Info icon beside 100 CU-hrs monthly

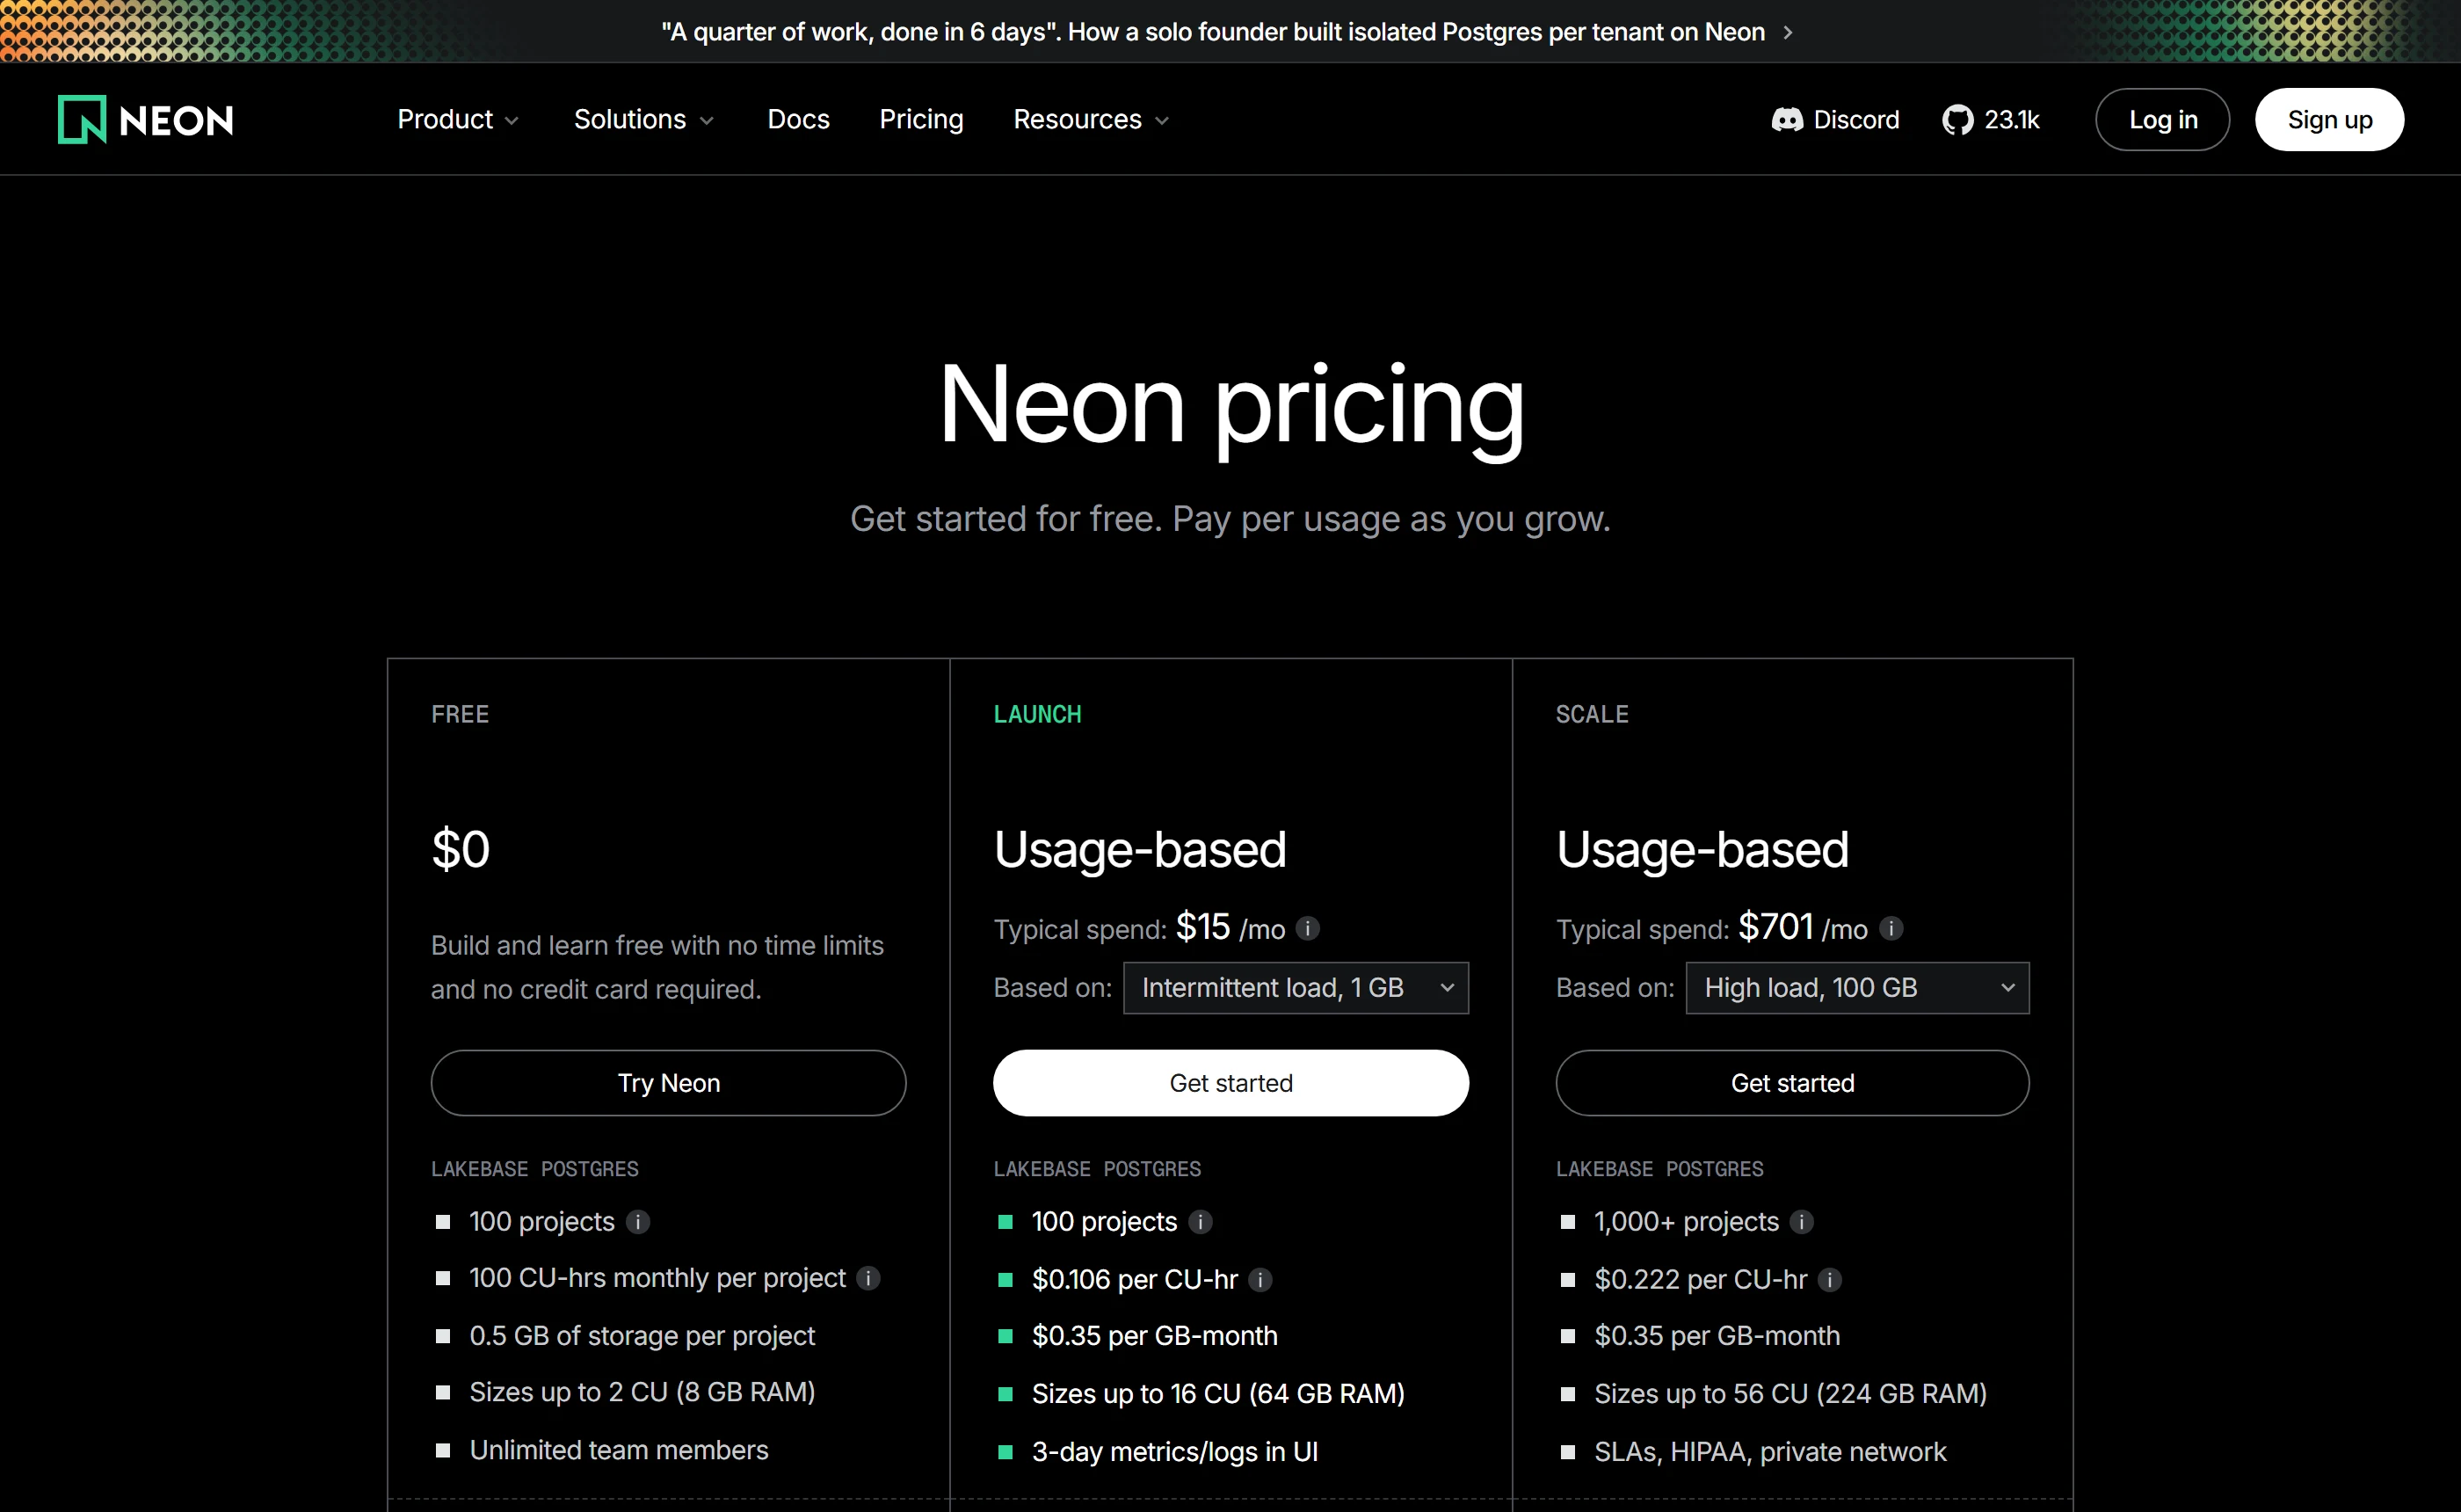coord(868,1278)
